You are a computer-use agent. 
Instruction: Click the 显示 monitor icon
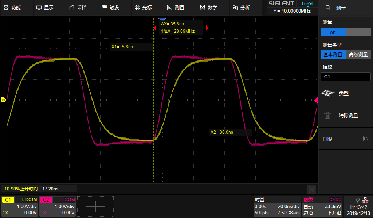pos(39,8)
